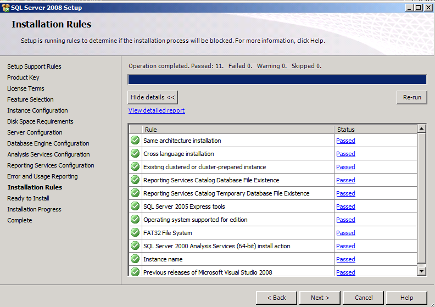Select the bold Installation Rules step in sidebar
Screen dimensions: 435x307
click(35, 187)
